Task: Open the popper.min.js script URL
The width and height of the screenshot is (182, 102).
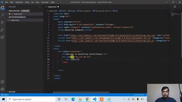Action: [x=111, y=38]
